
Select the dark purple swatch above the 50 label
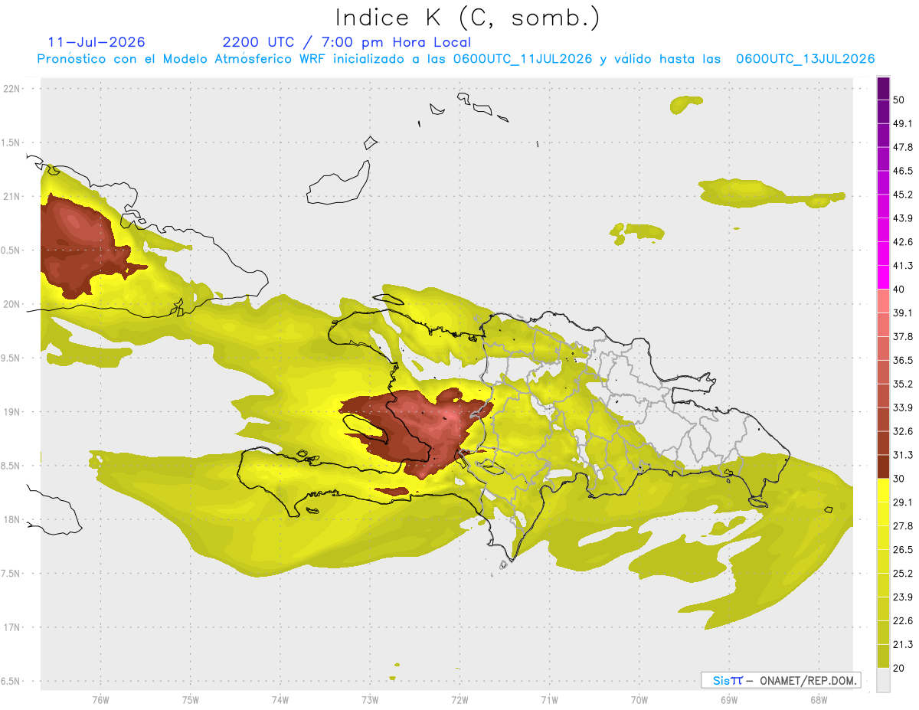click(883, 89)
